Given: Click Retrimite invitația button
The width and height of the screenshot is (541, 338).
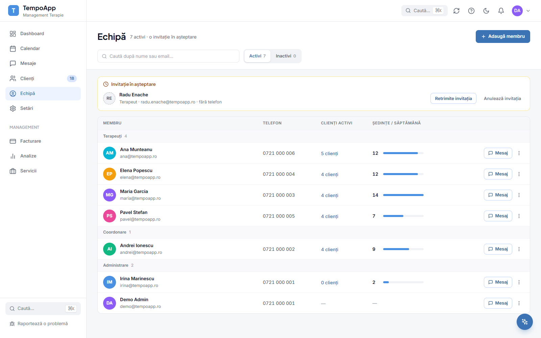Looking at the screenshot, I should click(453, 98).
